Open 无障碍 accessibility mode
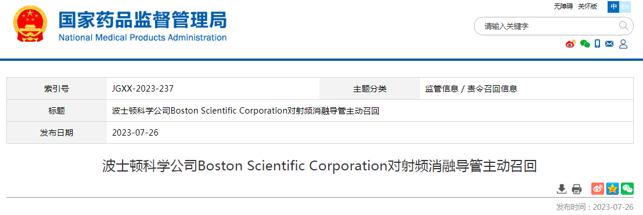 click(x=563, y=6)
